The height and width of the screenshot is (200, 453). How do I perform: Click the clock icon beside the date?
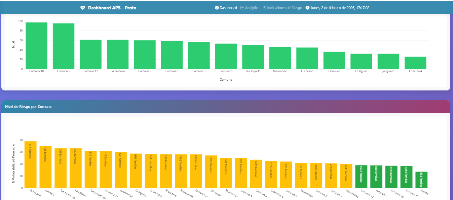[x=307, y=8]
